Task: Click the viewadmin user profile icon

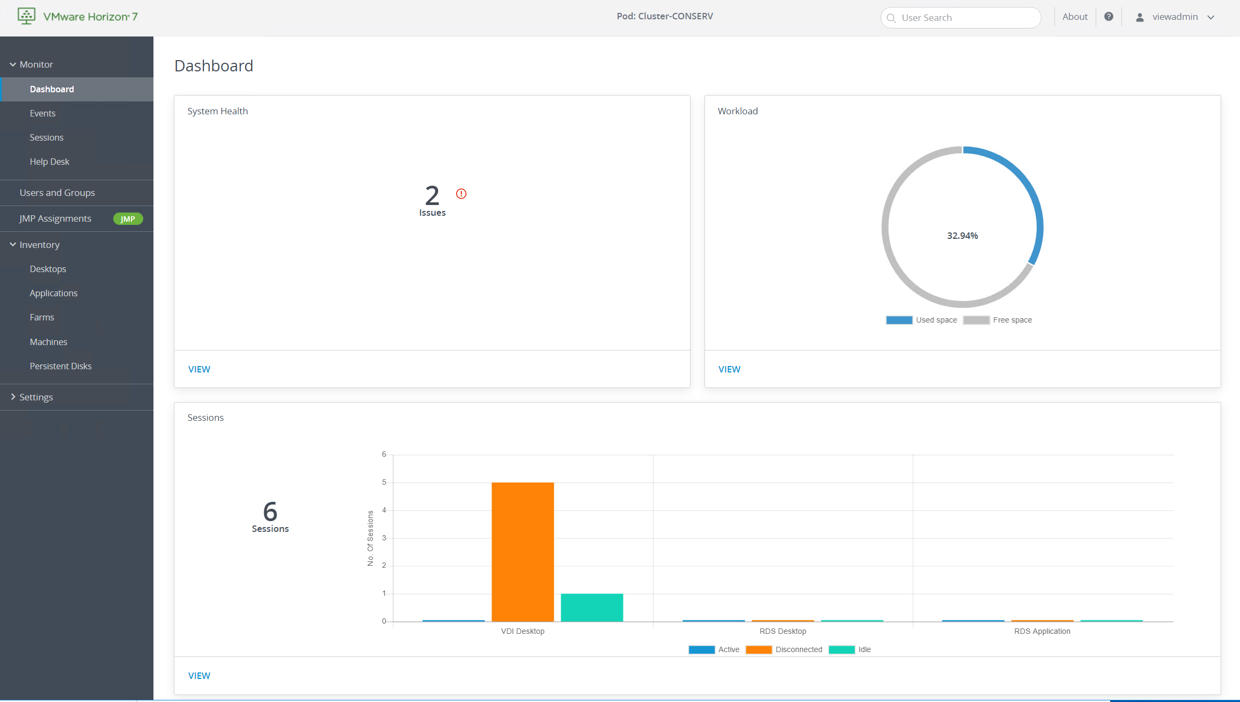Action: pos(1140,17)
